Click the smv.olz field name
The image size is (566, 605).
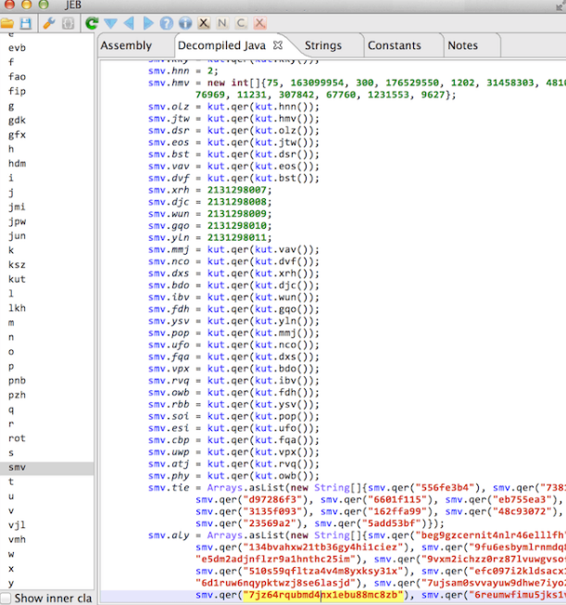[x=169, y=107]
